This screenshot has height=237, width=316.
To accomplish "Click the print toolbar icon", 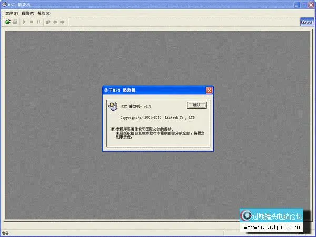I will point(15,22).
